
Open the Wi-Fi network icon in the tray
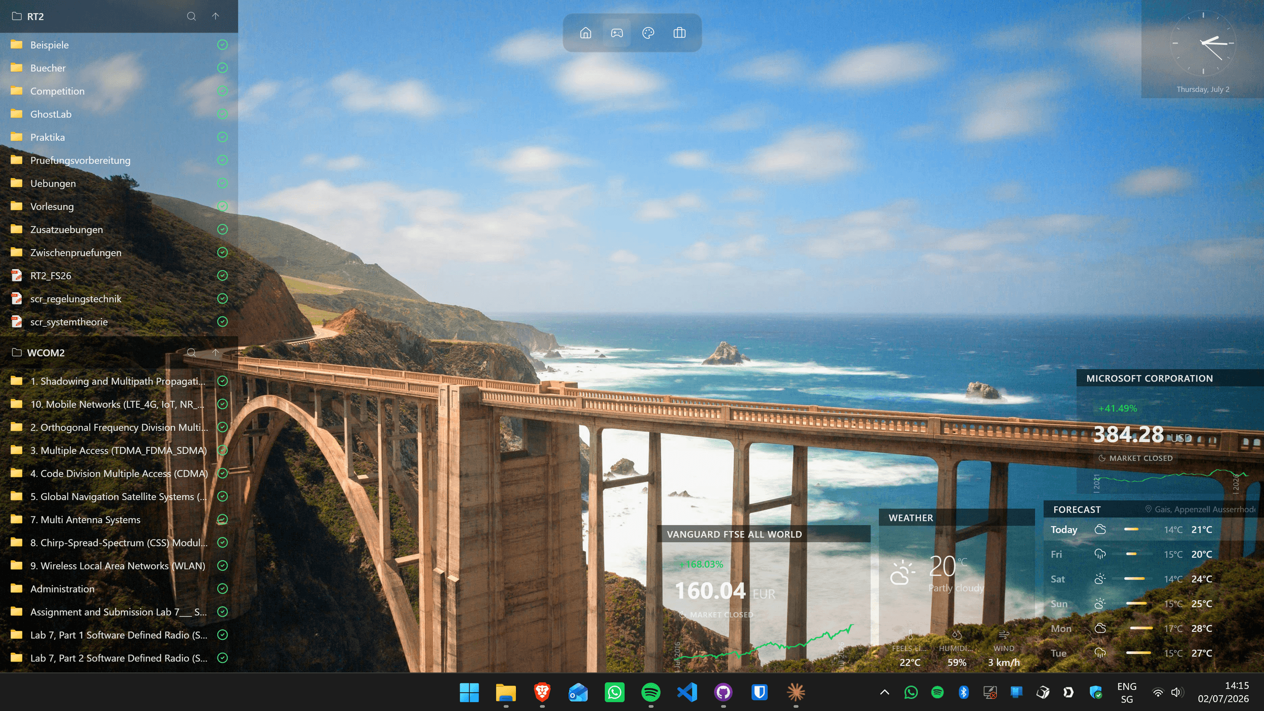click(1158, 692)
